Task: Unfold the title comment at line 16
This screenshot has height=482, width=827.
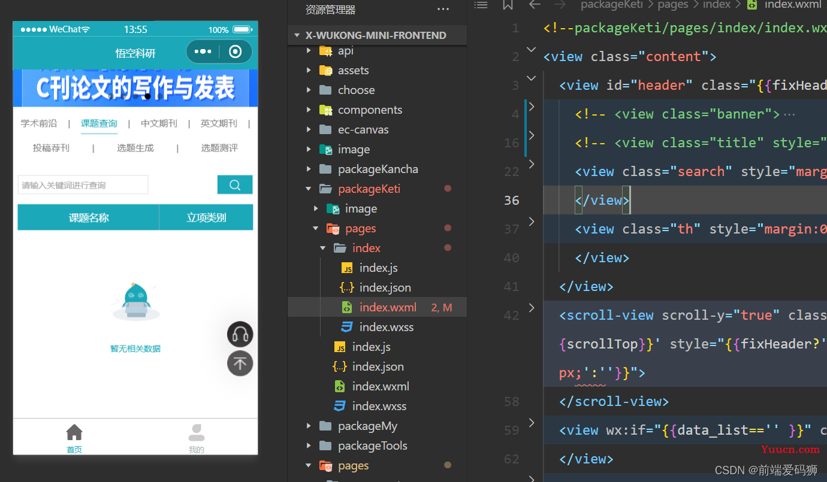Action: pos(531,136)
